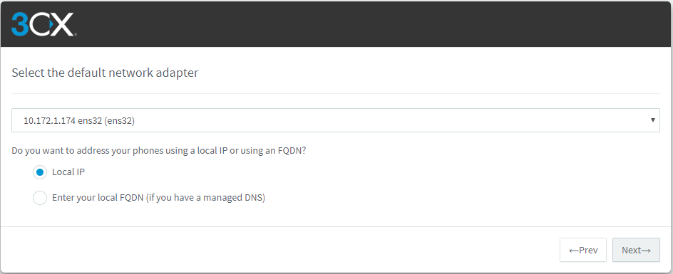Click the dark header bar beside the logo

(x=374, y=24)
